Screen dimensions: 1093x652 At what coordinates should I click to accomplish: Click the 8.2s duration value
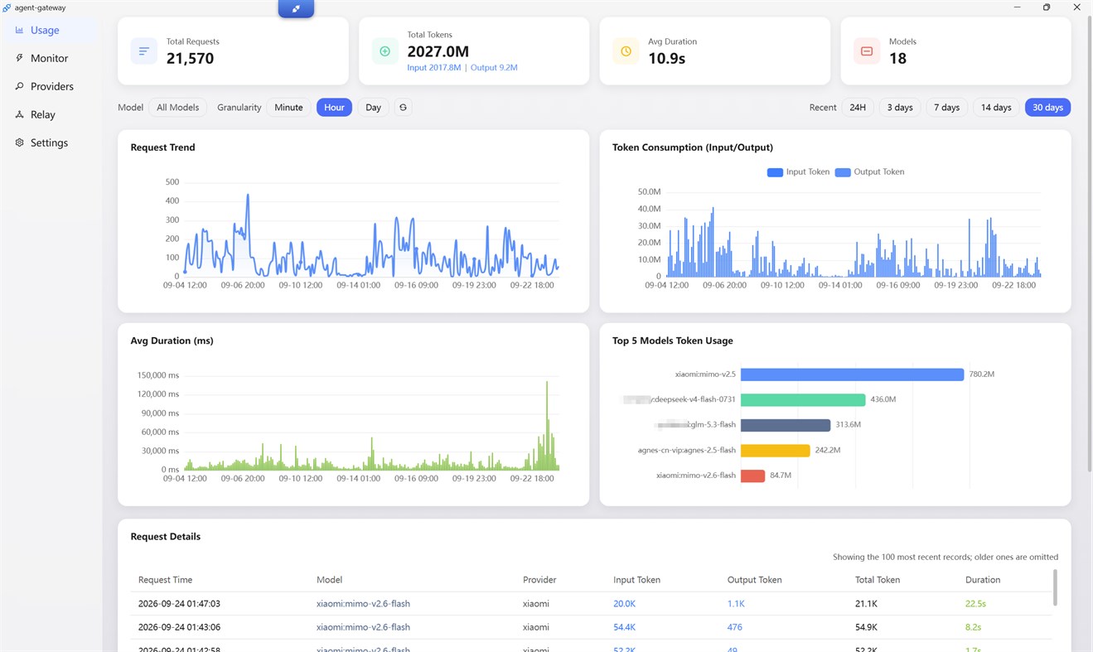click(974, 627)
